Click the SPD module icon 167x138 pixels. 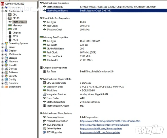(x=10, y=29)
